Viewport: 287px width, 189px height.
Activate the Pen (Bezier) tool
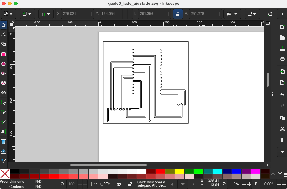(4, 103)
